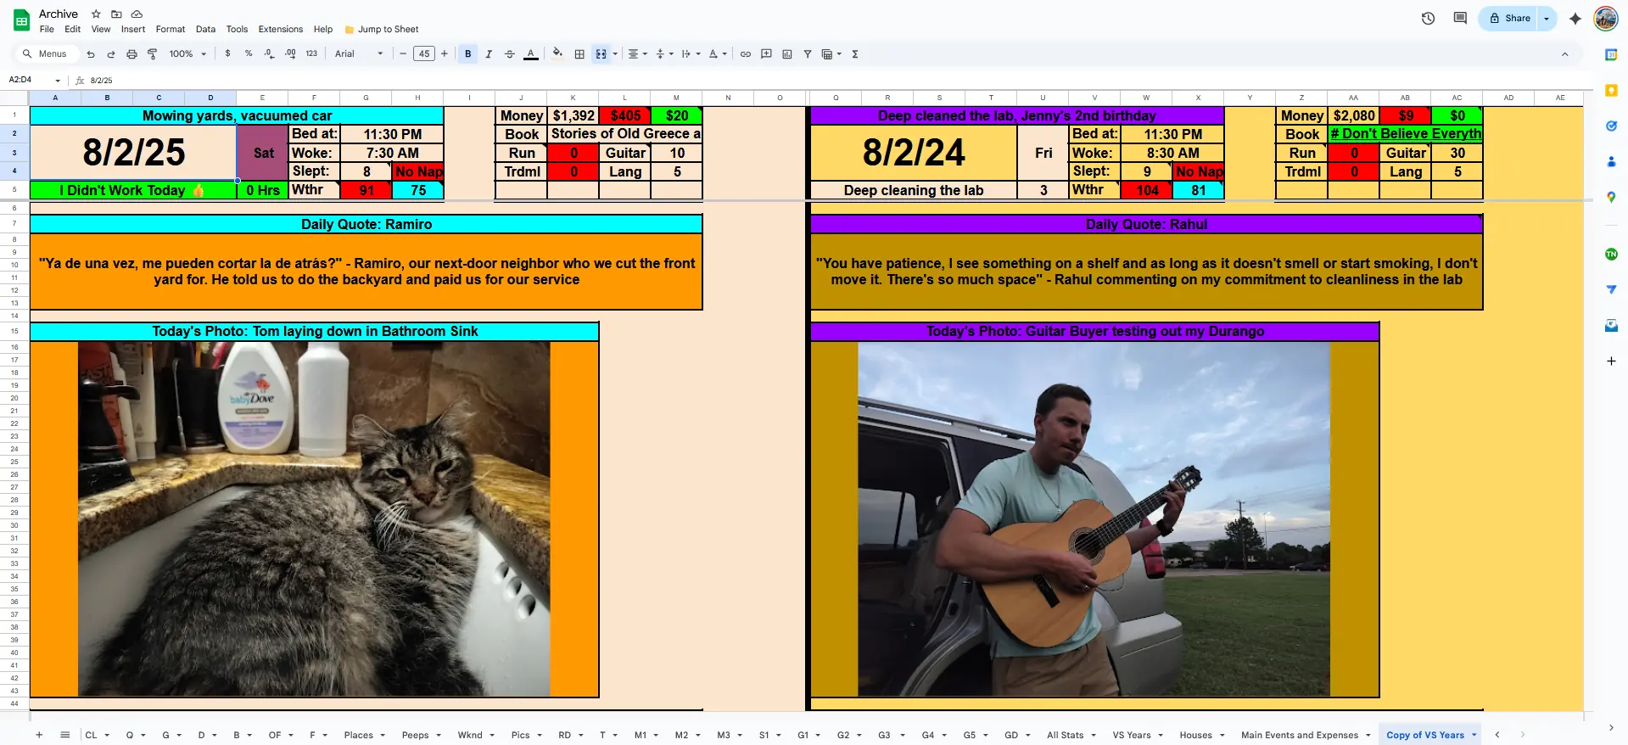Open Google Tasks in side panel
This screenshot has height=745, width=1628.
[x=1611, y=126]
